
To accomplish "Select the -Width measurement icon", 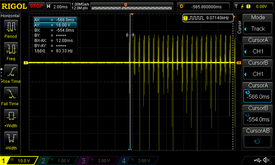I will (x=11, y=138).
